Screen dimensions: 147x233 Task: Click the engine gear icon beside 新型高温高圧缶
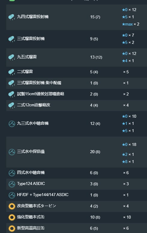(x=12, y=228)
